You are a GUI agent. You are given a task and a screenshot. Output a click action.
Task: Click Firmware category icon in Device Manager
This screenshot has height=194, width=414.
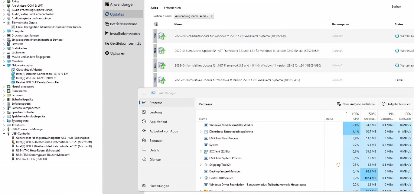coord(9,44)
